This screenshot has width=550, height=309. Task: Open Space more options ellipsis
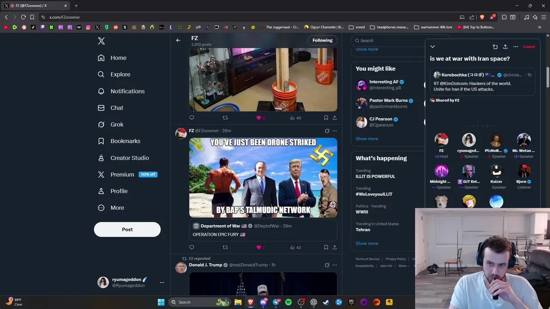pyautogui.click(x=516, y=46)
